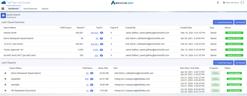Click the 34.99 MB size value

[x=104, y=73]
